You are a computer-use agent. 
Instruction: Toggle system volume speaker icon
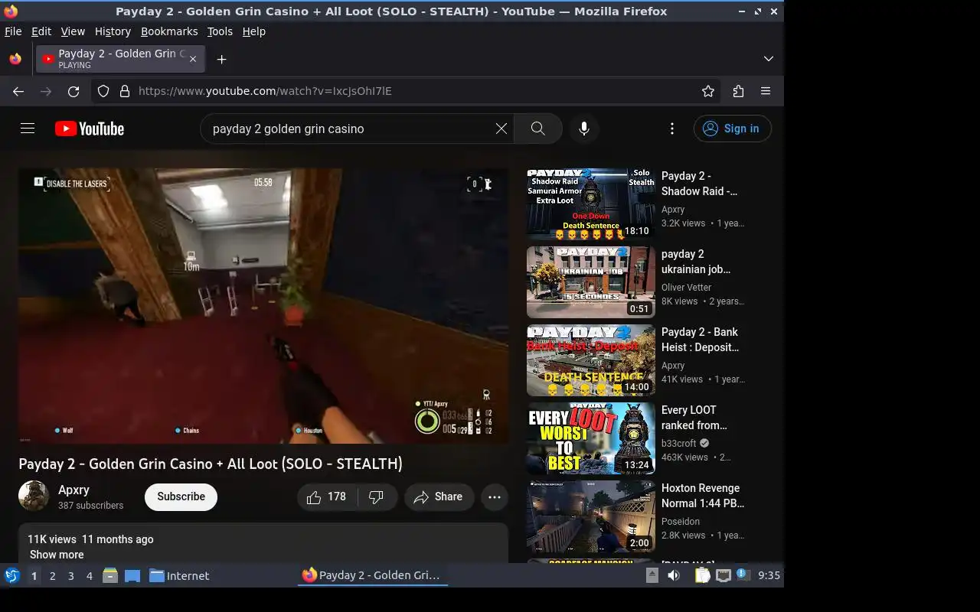(674, 575)
